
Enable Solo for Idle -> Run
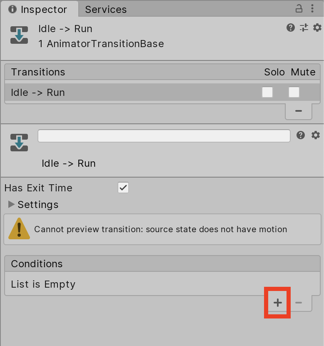tap(267, 92)
